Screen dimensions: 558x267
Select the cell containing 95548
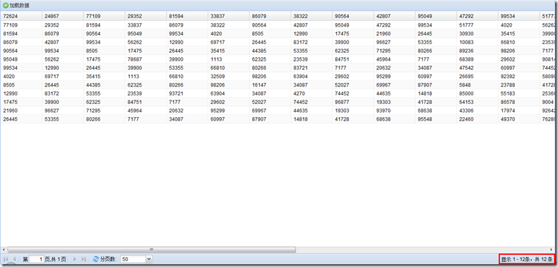click(x=436, y=119)
